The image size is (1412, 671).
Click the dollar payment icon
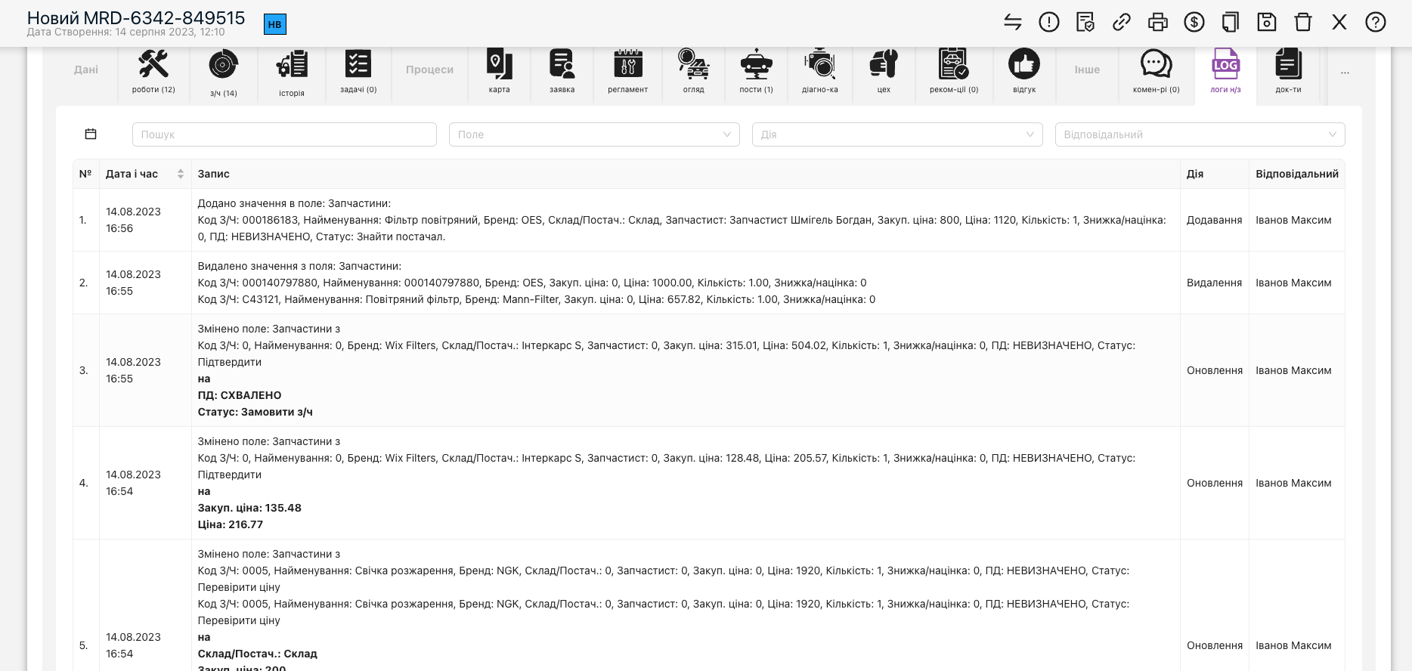pos(1194,23)
